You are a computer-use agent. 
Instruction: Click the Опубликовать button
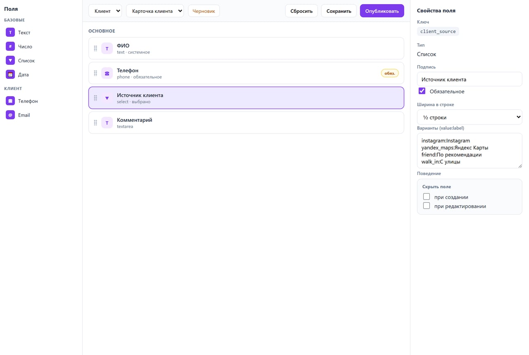coord(382,11)
